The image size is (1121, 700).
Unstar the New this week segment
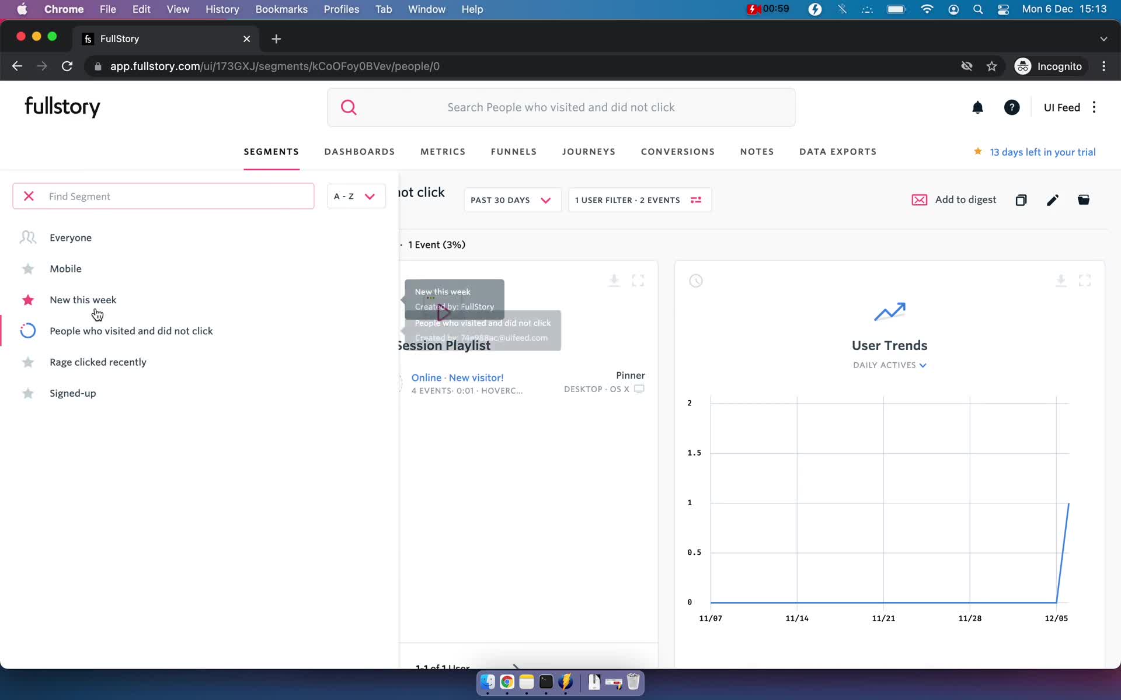[x=27, y=300]
